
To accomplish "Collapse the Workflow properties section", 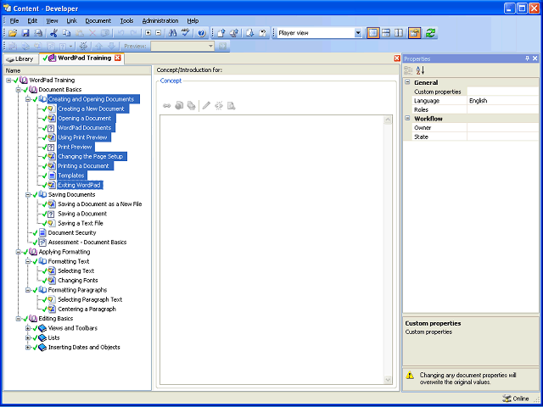I will pos(407,119).
